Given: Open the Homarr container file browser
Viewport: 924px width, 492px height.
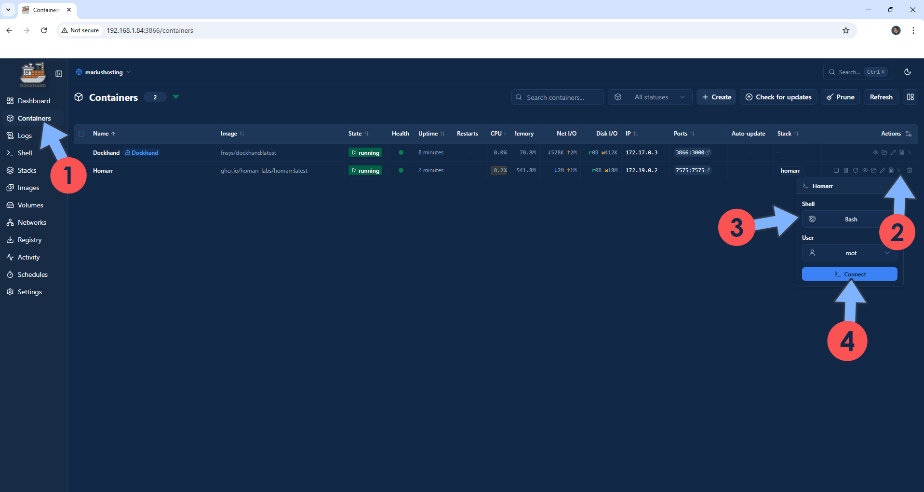Looking at the screenshot, I should click(x=874, y=171).
